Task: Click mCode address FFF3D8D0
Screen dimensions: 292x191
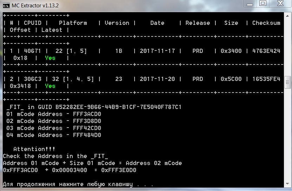Action: tap(87, 121)
